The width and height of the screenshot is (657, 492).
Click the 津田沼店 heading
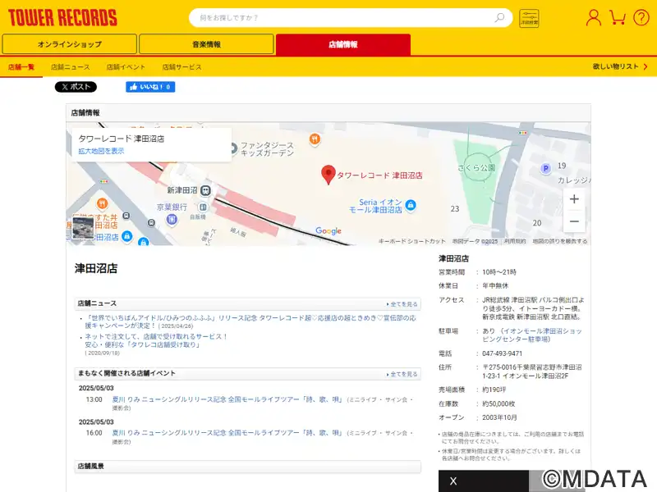(96, 268)
